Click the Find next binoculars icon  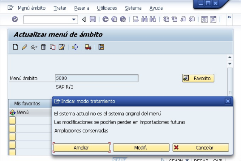(153, 20)
